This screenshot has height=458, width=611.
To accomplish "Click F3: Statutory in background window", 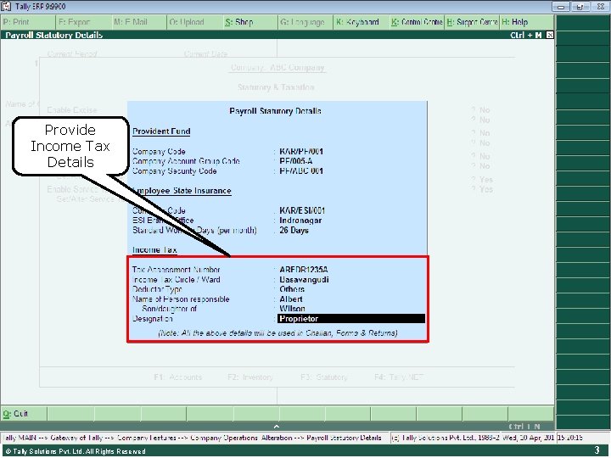I will click(x=324, y=377).
